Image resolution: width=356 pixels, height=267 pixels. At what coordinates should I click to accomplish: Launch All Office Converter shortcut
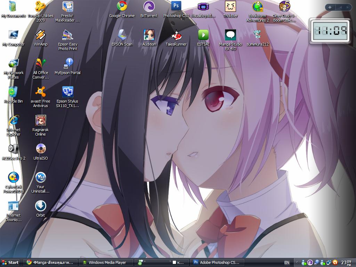click(x=41, y=68)
